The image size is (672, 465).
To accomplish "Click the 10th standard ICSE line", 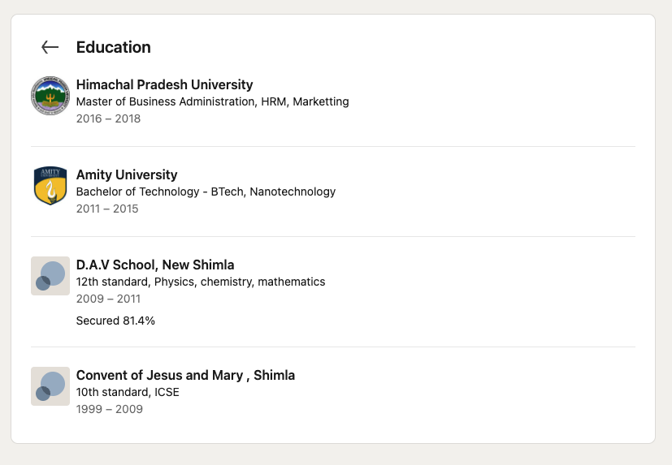I will coord(128,393).
